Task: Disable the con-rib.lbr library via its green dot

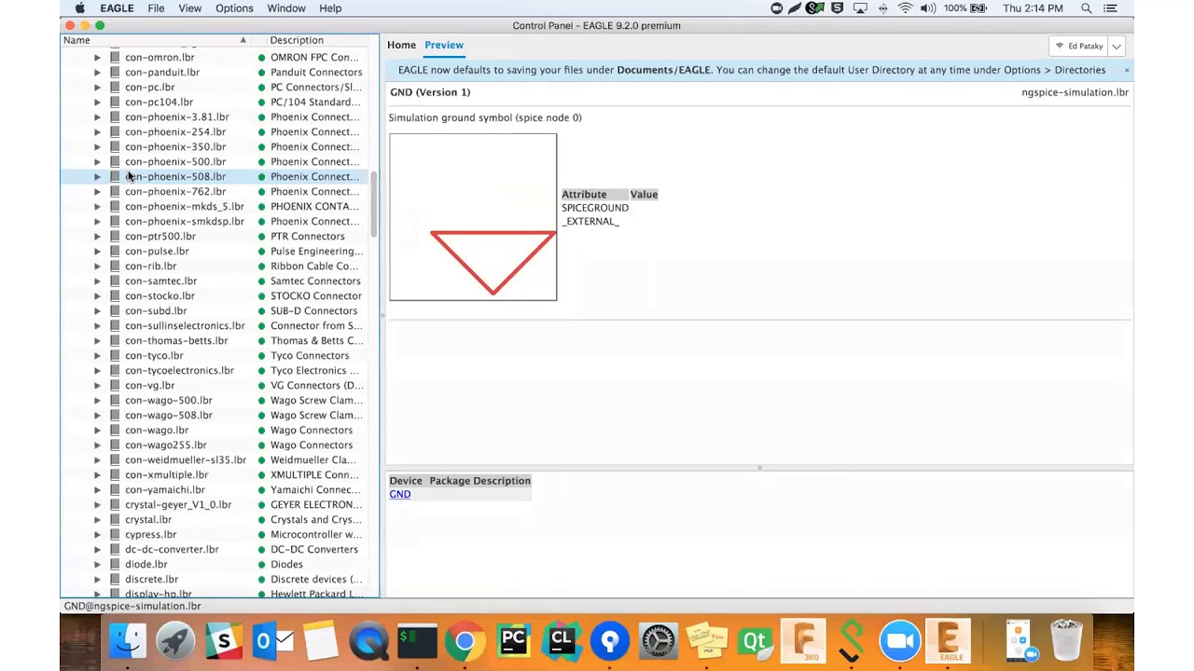Action: pyautogui.click(x=262, y=266)
